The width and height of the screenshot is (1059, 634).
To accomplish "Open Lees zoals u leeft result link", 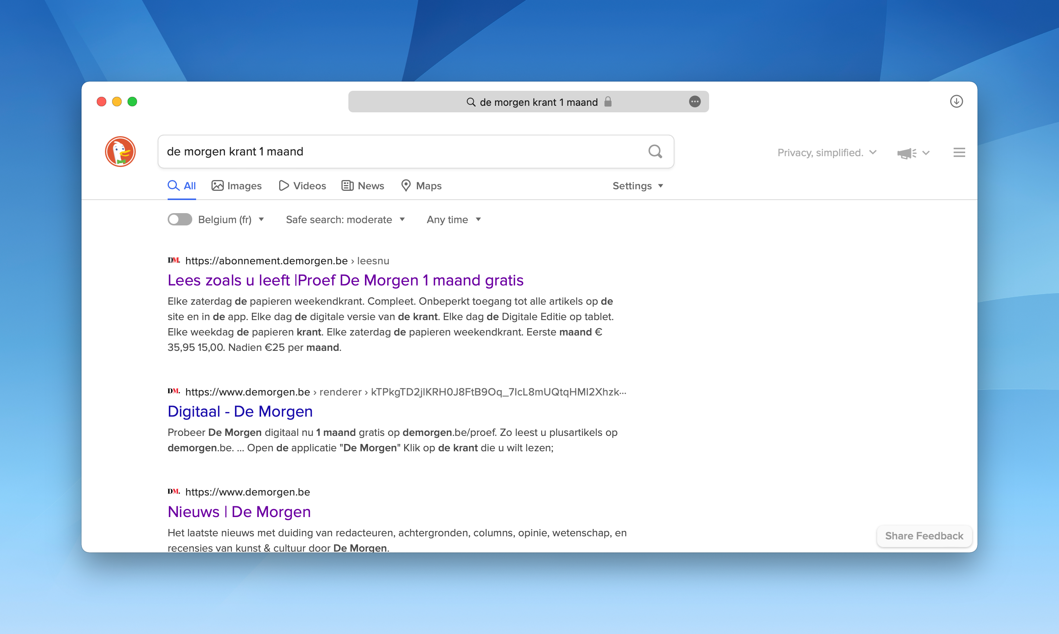I will pyautogui.click(x=345, y=280).
